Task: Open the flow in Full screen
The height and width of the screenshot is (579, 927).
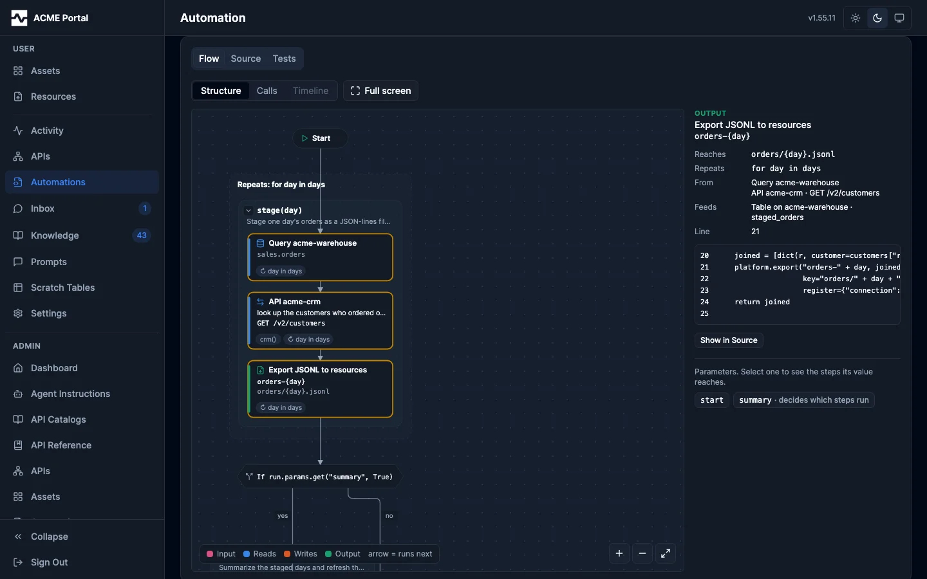Action: tap(380, 91)
